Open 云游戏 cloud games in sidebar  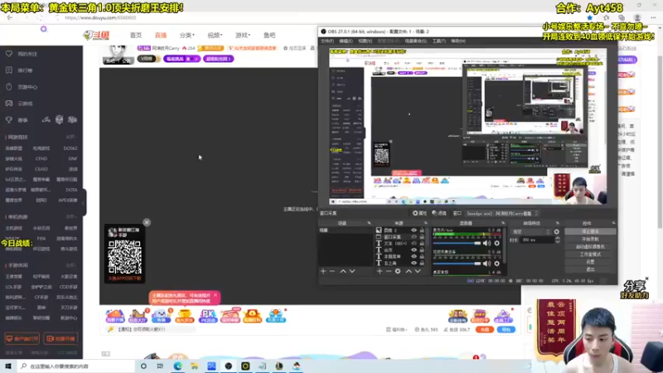tap(25, 103)
